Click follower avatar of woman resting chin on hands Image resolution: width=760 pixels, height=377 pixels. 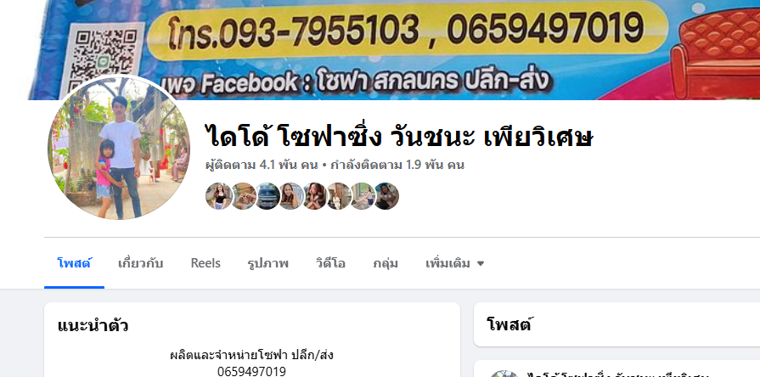pyautogui.click(x=315, y=196)
